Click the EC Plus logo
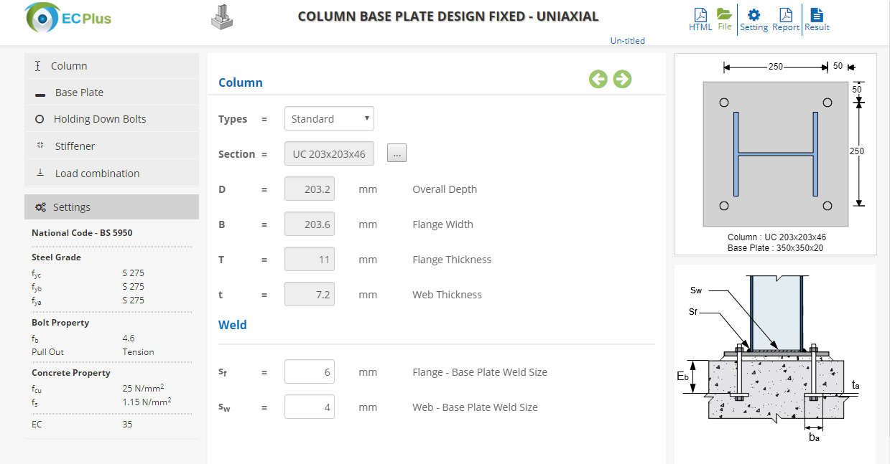The width and height of the screenshot is (890, 464). point(68,18)
